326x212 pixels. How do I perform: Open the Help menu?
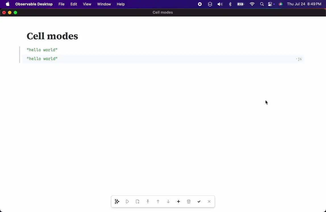pyautogui.click(x=121, y=4)
